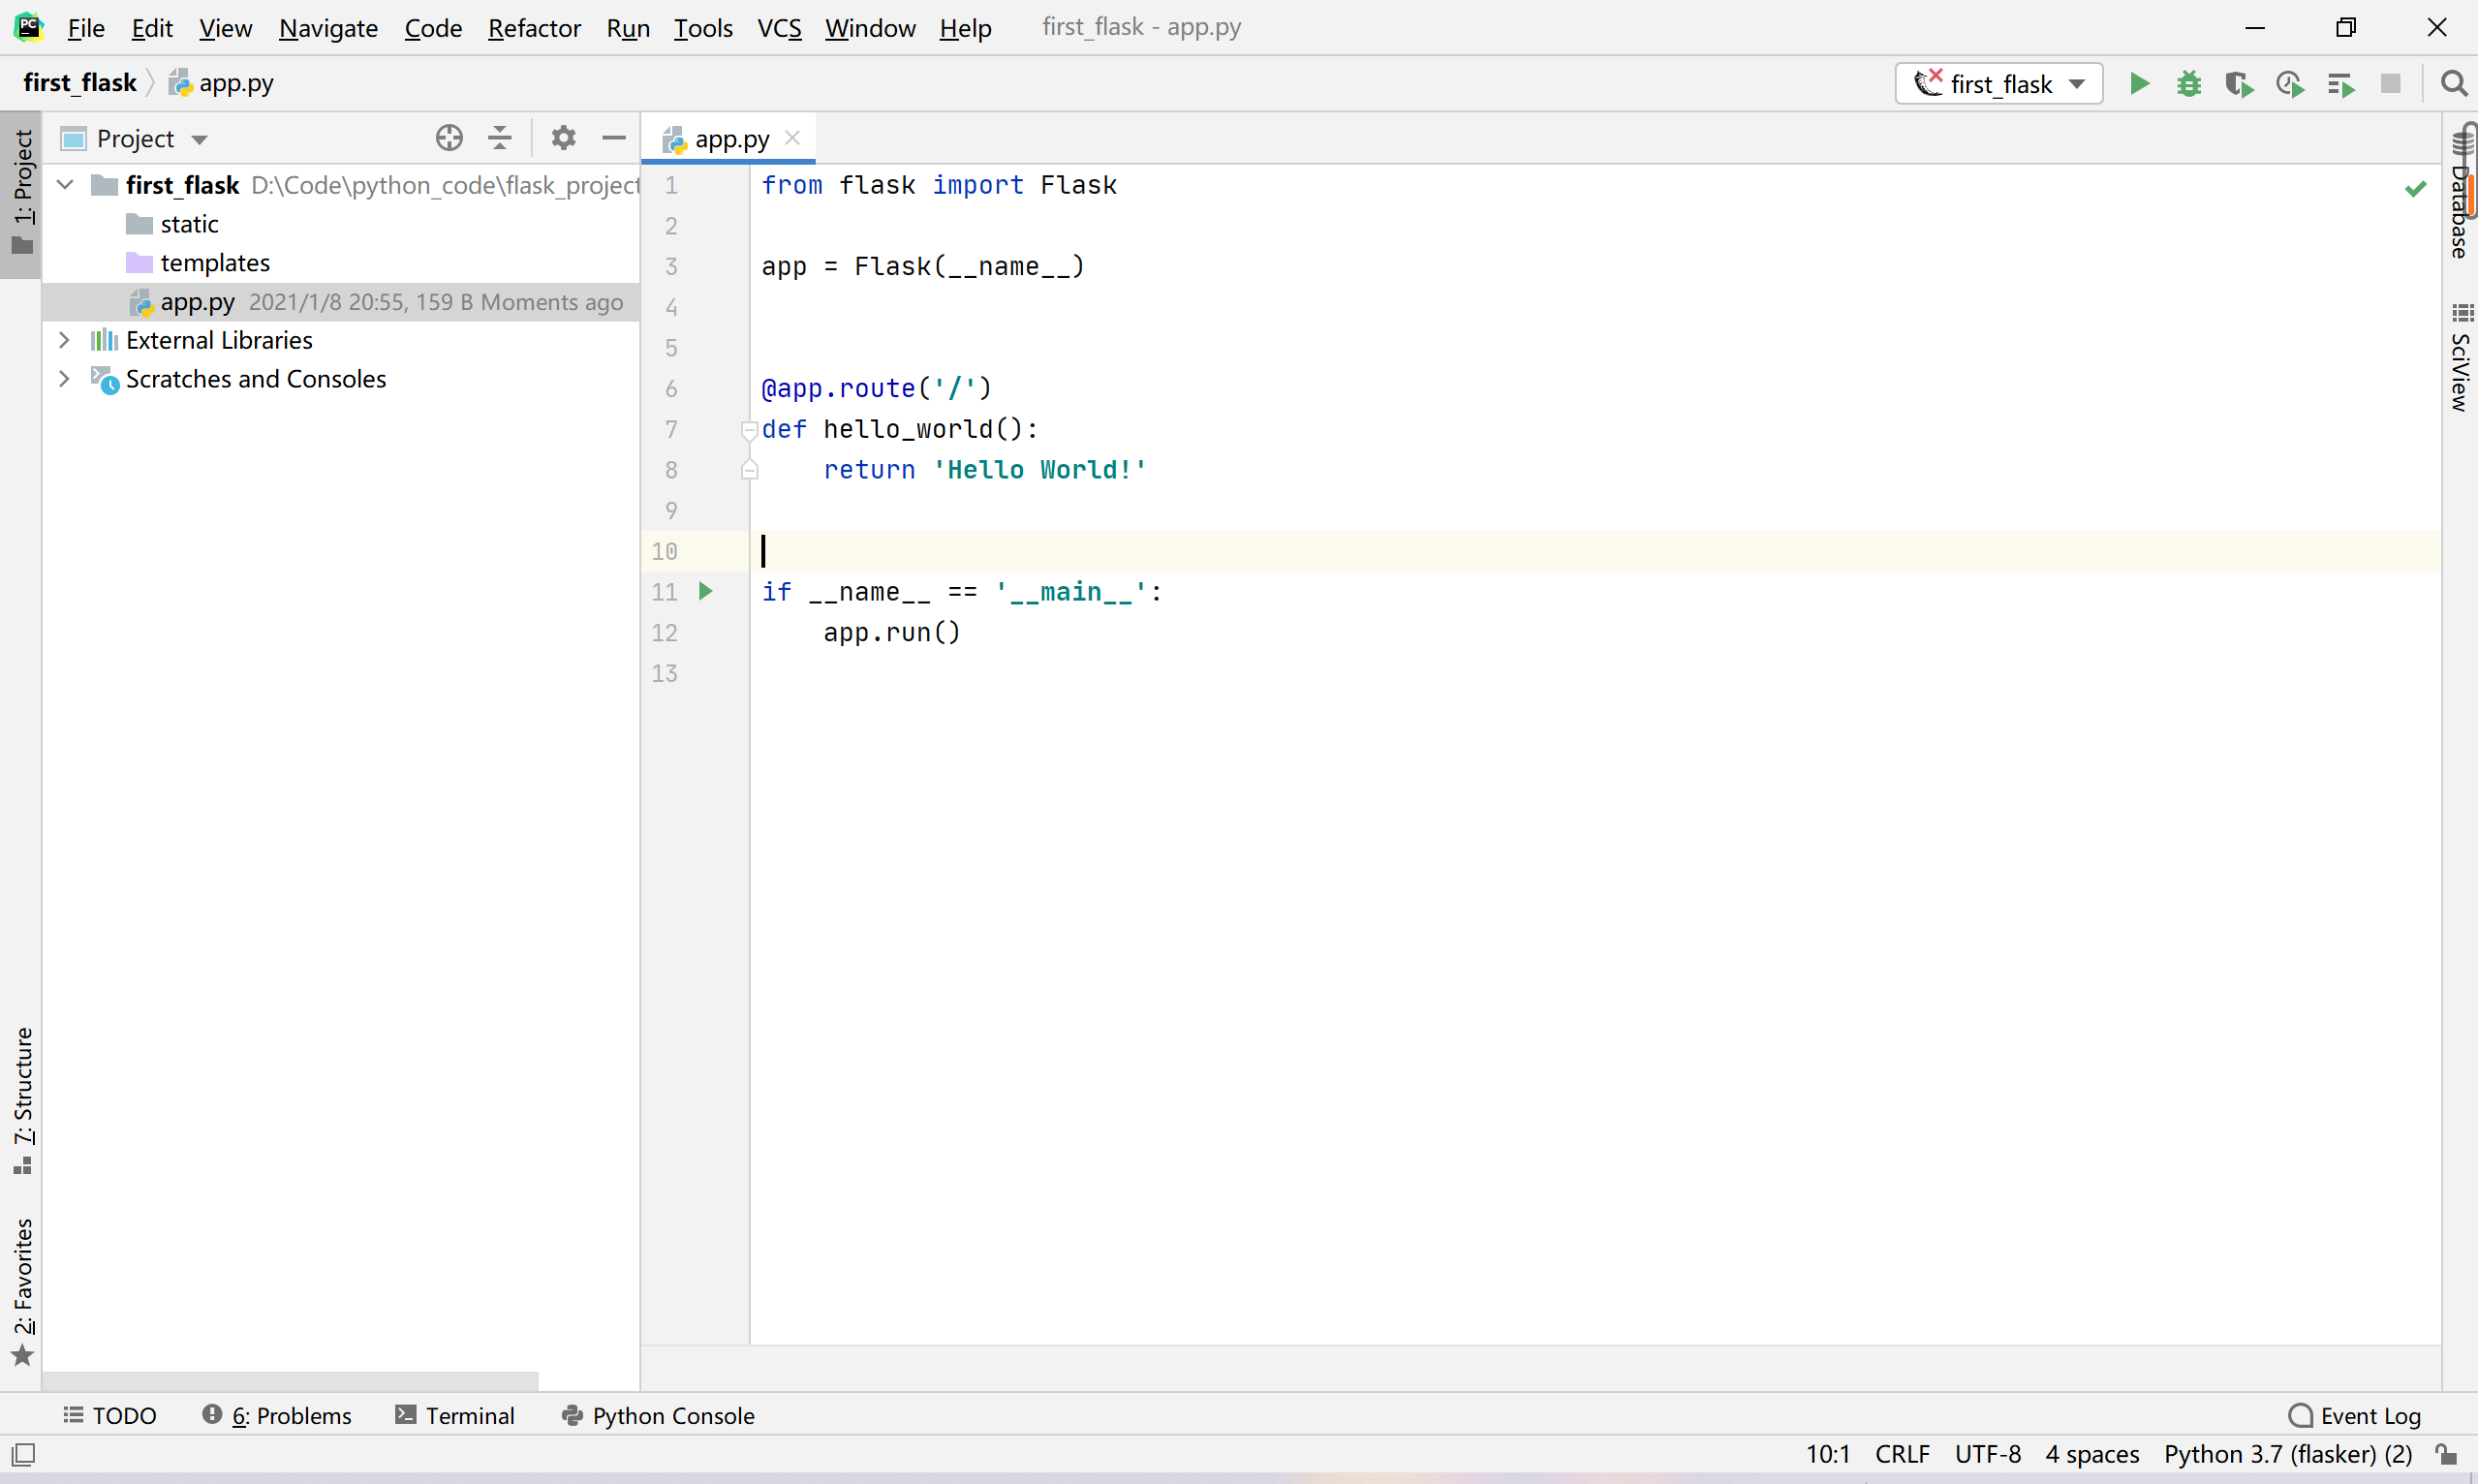This screenshot has height=1484, width=2478.
Task: Fold the hello_world function at line 7
Action: (x=749, y=430)
